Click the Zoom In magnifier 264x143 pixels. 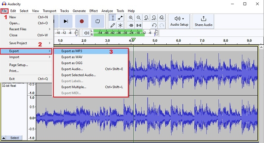tap(131, 18)
